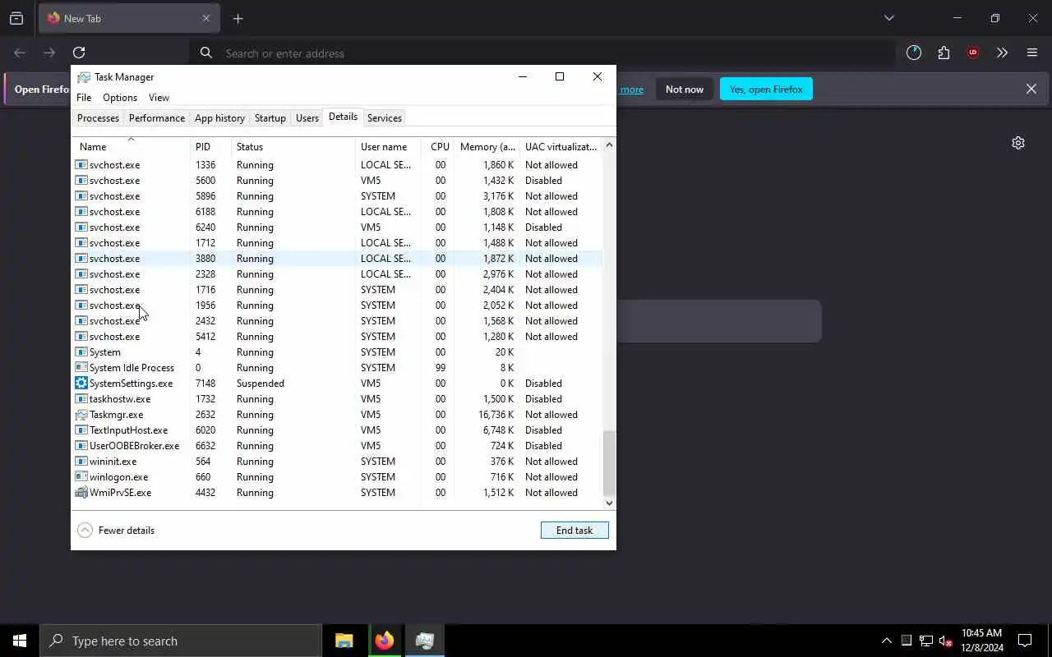The width and height of the screenshot is (1052, 657).
Task: Sort by the PID column header
Action: tap(211, 146)
